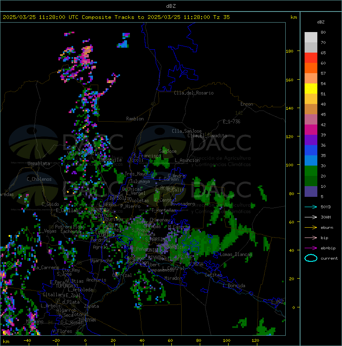Click the L_Asuncion map label
Viewport: 342px width, 346px height.
187,160
